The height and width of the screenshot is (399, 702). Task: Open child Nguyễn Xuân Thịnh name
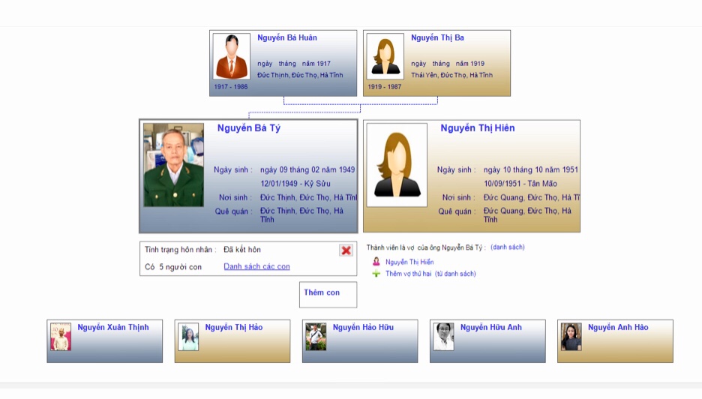click(x=112, y=327)
